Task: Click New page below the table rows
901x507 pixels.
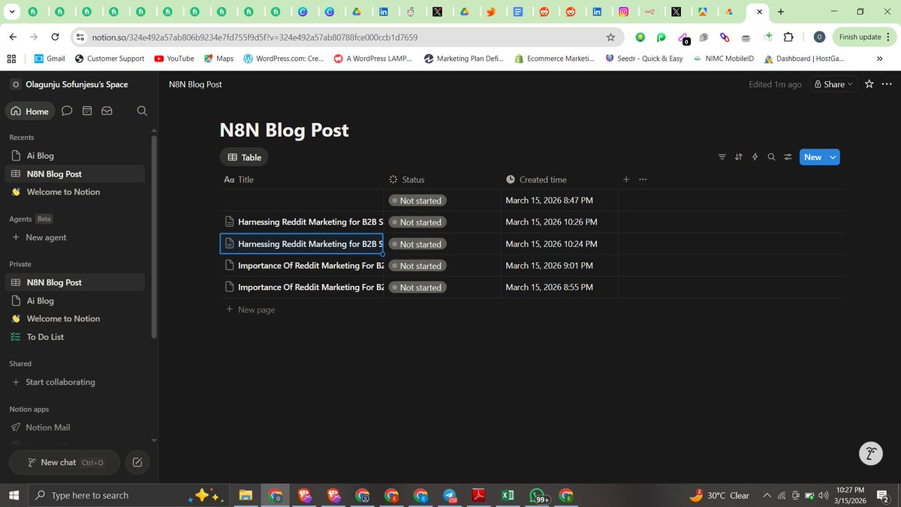Action: click(x=250, y=309)
